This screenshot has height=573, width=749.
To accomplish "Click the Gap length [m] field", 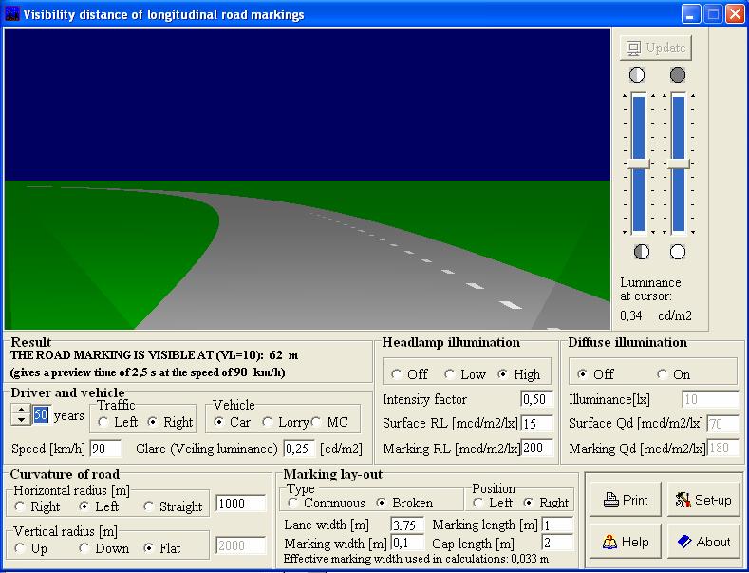I will (557, 543).
